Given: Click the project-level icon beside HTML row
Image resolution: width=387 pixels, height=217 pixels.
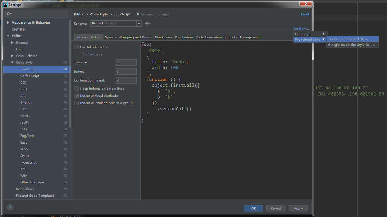Looking at the screenshot, I should (65, 116).
